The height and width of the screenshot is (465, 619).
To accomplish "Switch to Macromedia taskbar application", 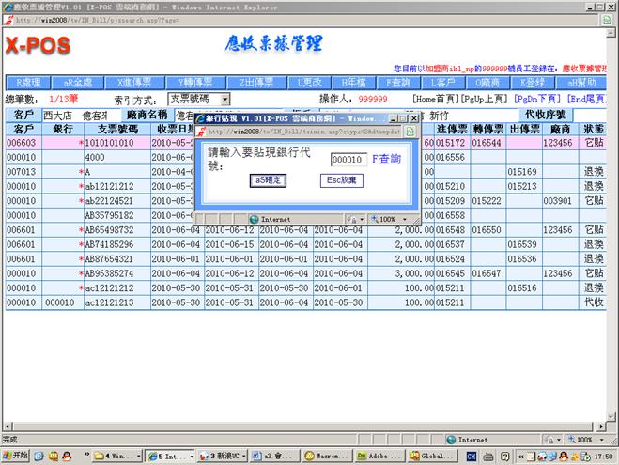I will click(322, 456).
